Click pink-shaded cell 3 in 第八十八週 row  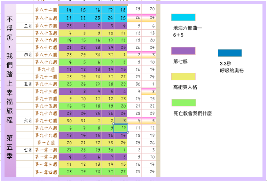(149, 55)
